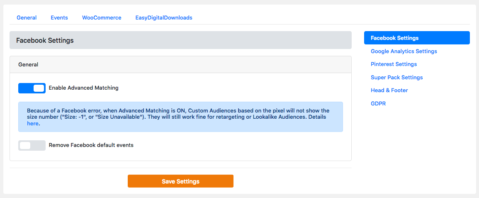479x198 pixels.
Task: Click the Enable Advanced Matching label text
Action: (x=83, y=88)
